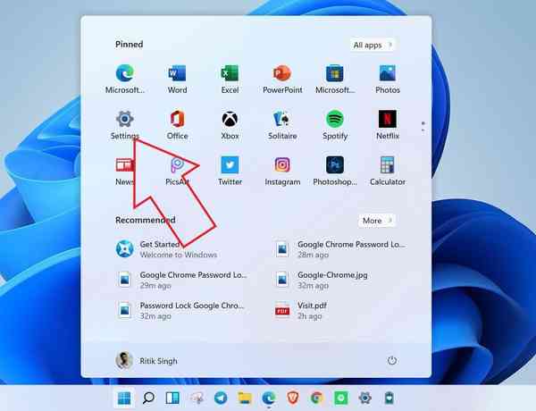
Task: Open the Calculator app
Action: click(388, 171)
